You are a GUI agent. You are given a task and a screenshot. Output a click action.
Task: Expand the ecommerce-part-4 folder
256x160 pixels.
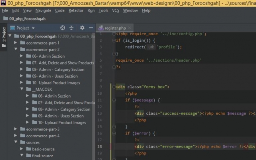16,136
